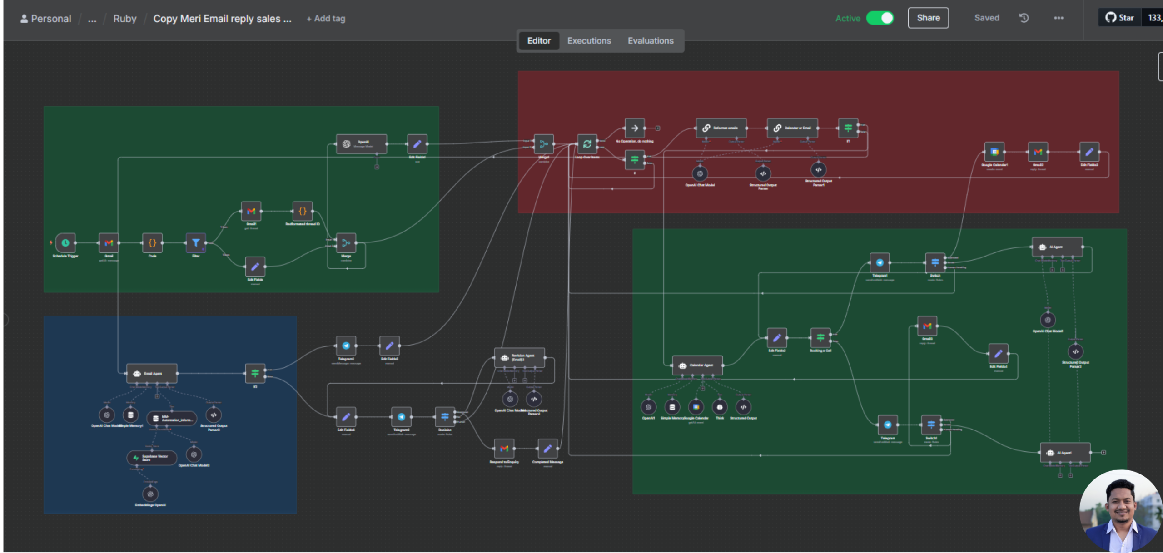Click the Add tag link

(326, 19)
